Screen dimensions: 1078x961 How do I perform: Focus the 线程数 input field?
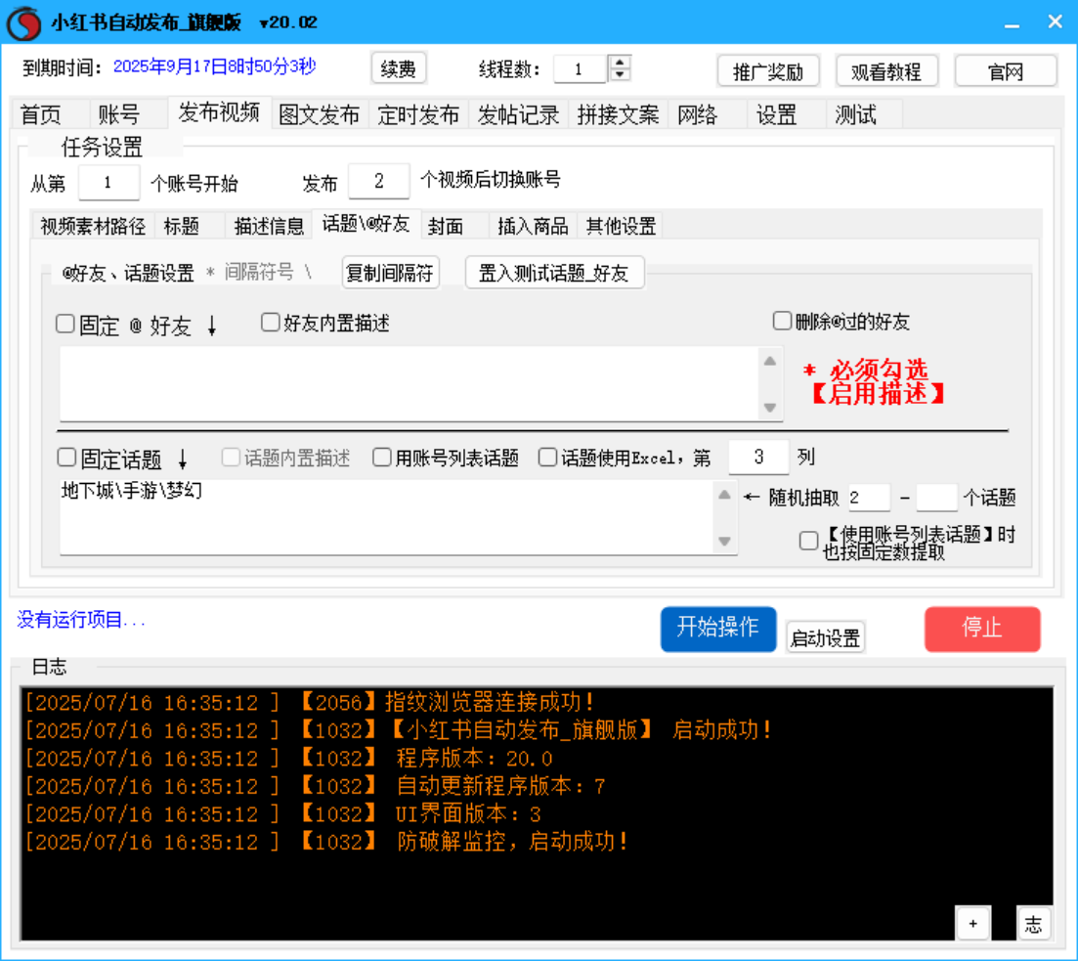[x=580, y=68]
